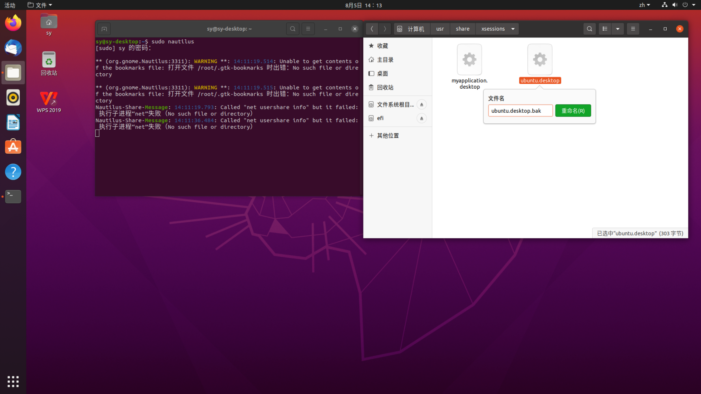Open Other Locations in sidebar
Screen dimensions: 701x394
pos(388,136)
